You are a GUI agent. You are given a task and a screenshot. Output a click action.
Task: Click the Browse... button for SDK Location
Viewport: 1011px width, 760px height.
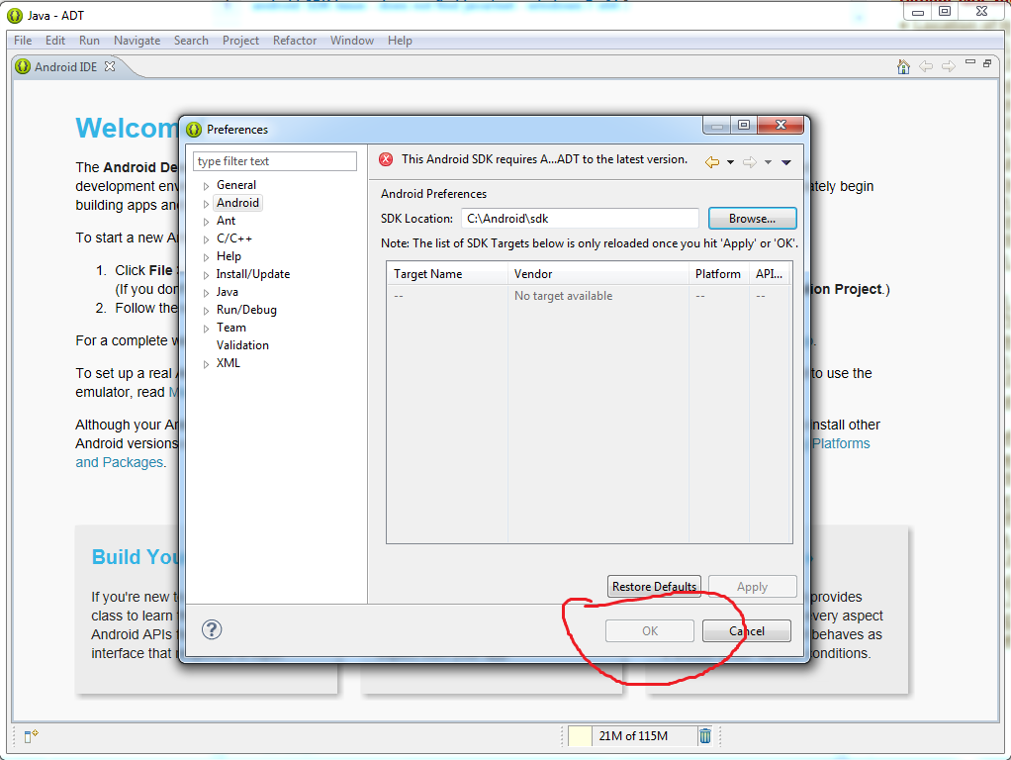752,219
